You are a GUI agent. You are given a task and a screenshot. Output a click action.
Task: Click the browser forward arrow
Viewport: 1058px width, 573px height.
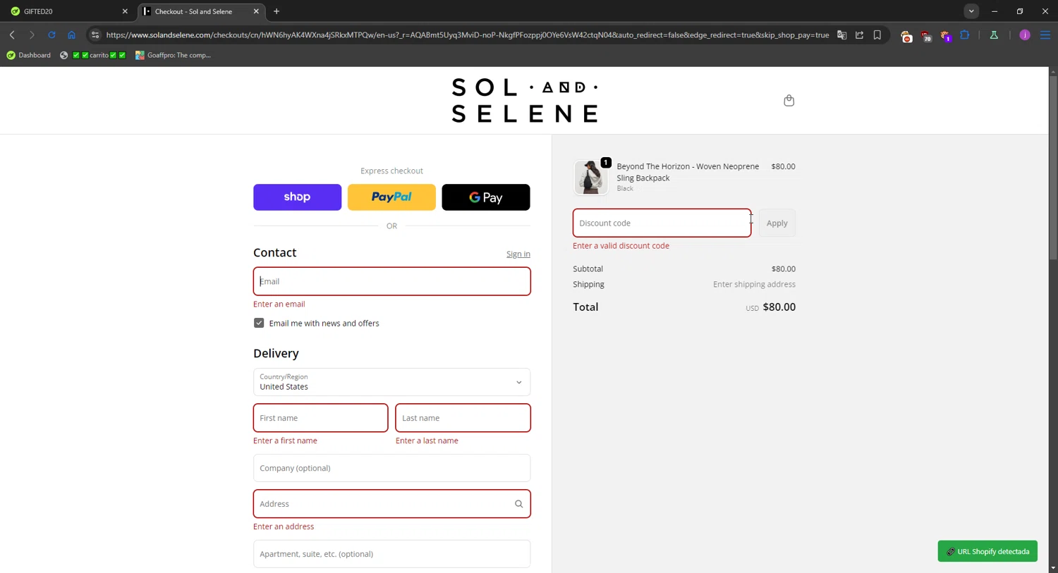pyautogui.click(x=32, y=35)
